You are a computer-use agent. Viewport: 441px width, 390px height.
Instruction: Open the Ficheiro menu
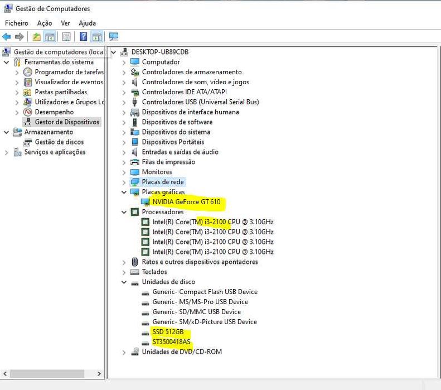(x=17, y=23)
